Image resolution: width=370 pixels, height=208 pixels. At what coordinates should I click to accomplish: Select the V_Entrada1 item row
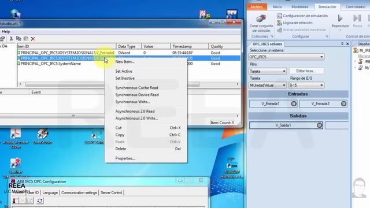point(129,53)
